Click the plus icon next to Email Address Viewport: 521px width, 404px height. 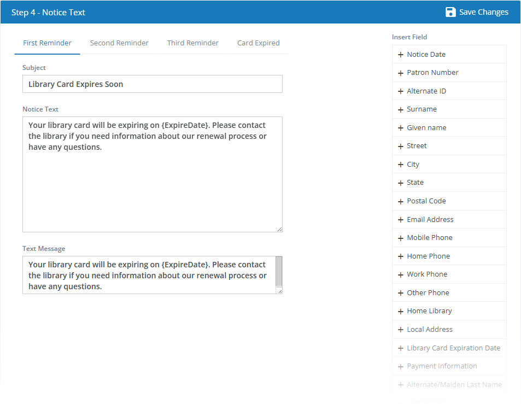(x=400, y=220)
